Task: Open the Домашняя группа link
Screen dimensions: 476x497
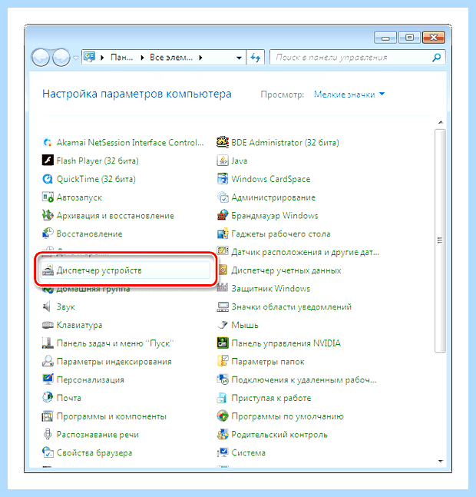Action: [93, 289]
